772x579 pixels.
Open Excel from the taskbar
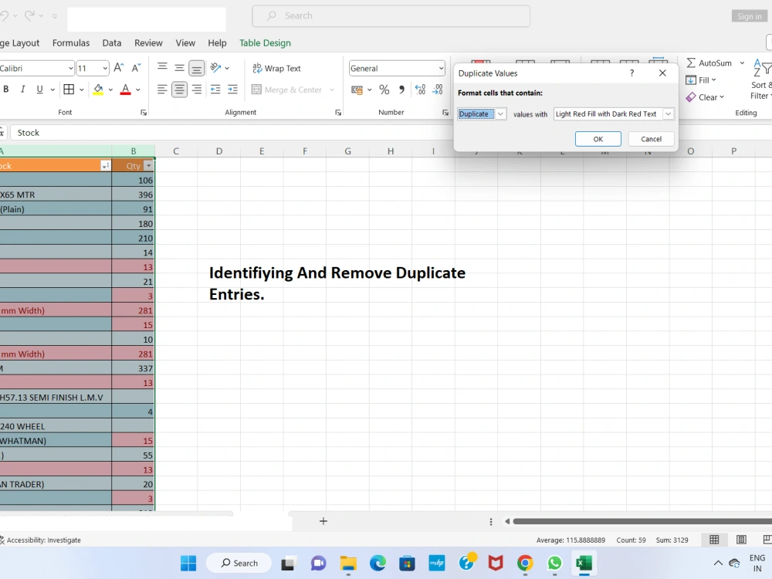pos(584,563)
